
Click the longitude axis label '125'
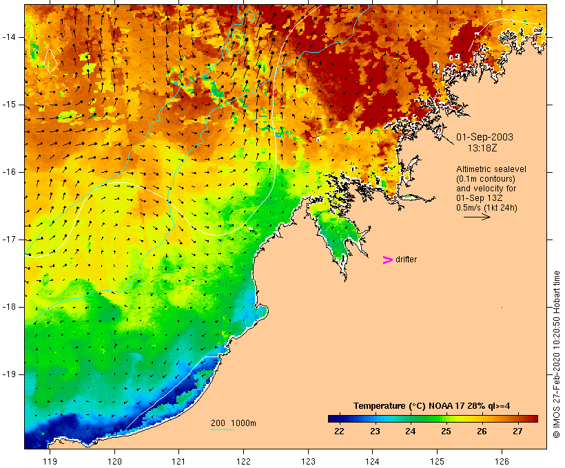tap(437, 462)
